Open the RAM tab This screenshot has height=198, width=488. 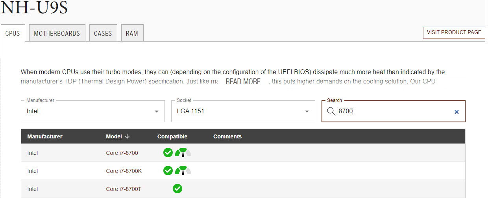coord(132,33)
